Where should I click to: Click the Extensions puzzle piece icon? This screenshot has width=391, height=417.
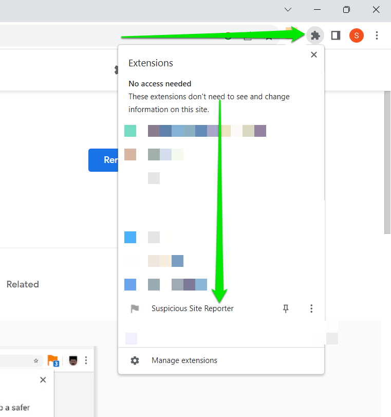click(315, 35)
